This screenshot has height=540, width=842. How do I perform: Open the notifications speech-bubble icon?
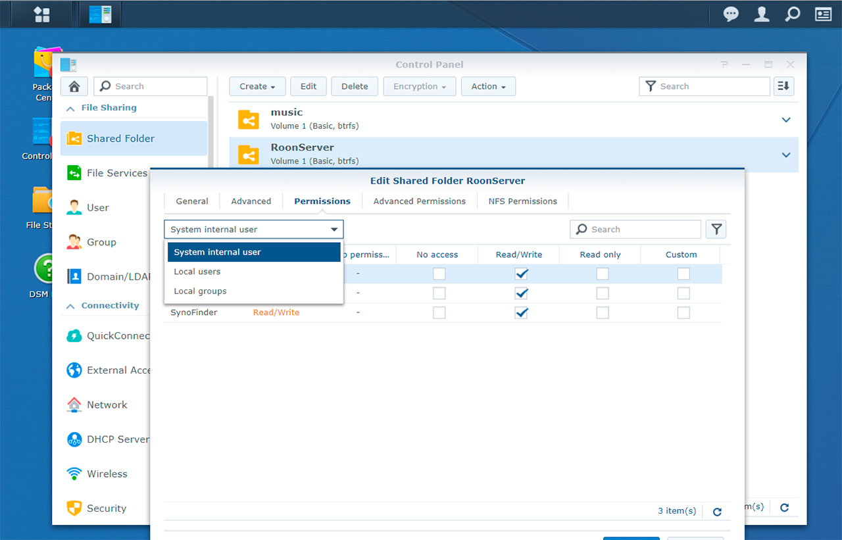click(731, 14)
